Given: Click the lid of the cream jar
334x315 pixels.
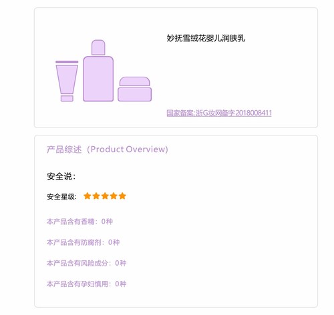Looking at the screenshot, I should (x=135, y=81).
